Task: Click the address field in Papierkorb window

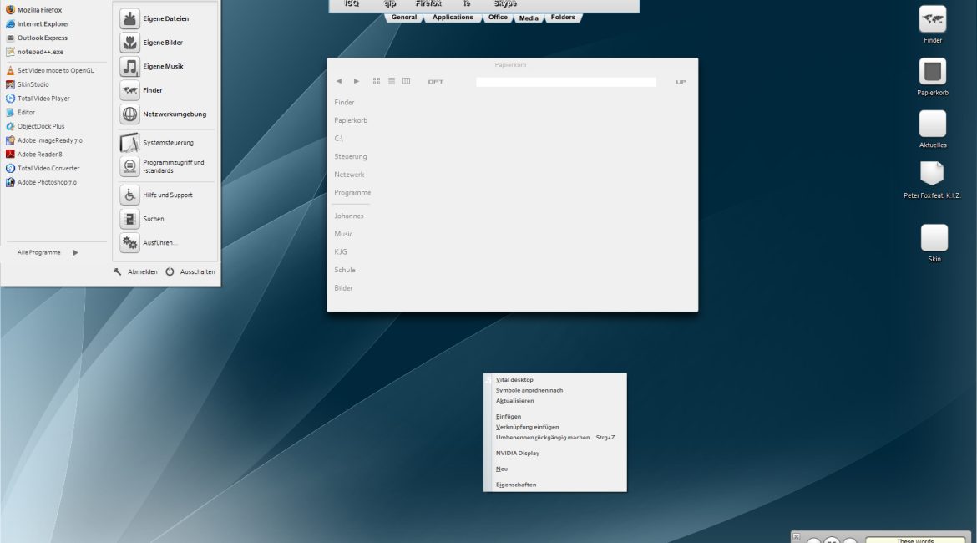Action: pos(565,82)
